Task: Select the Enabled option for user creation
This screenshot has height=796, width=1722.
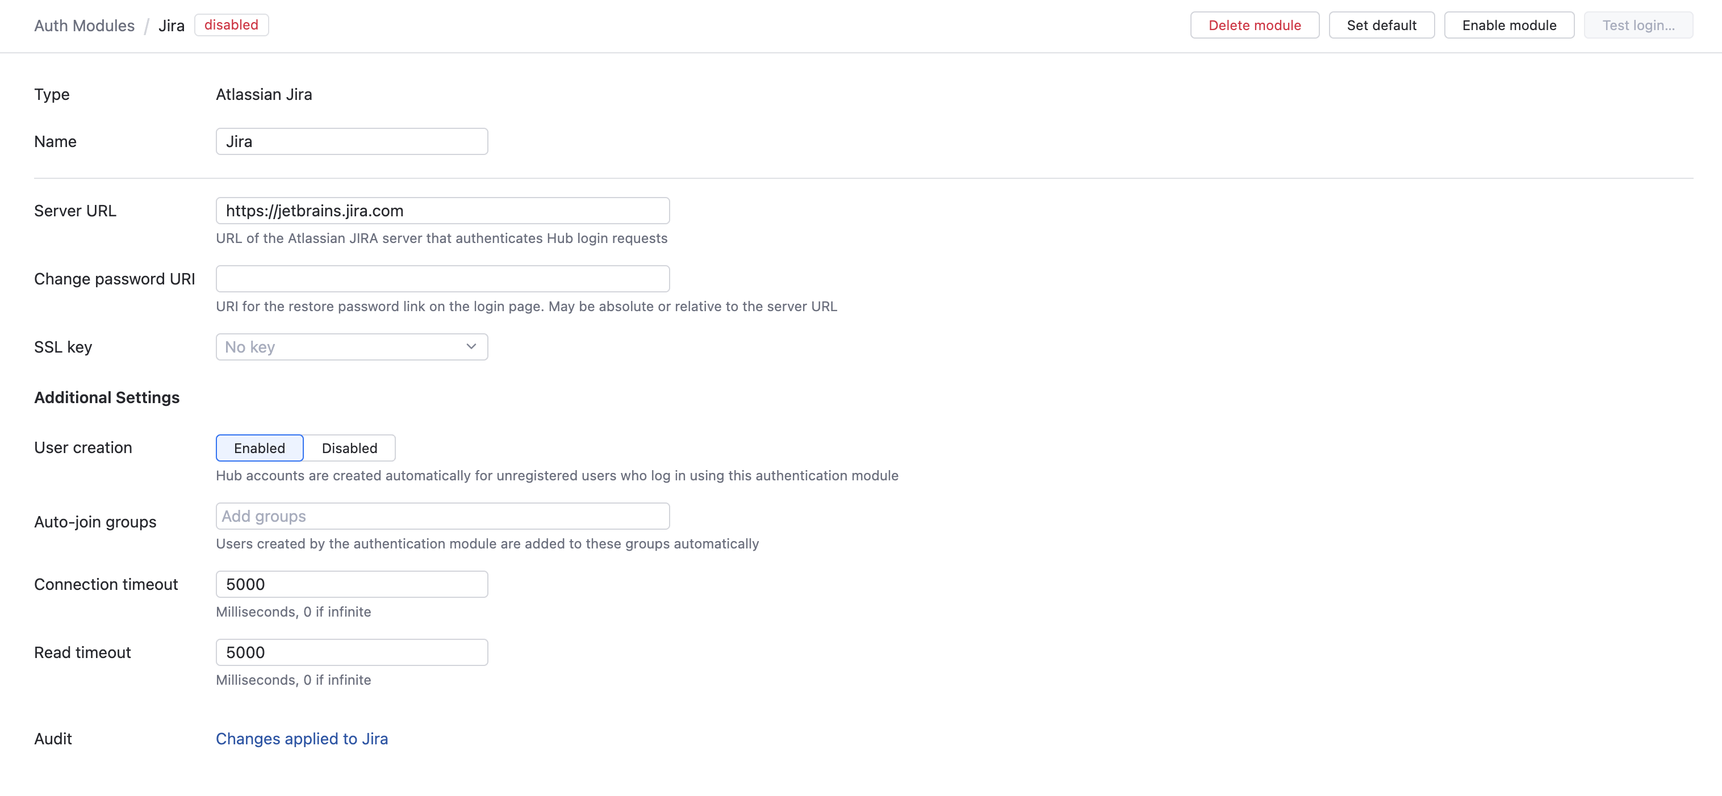Action: pos(259,448)
